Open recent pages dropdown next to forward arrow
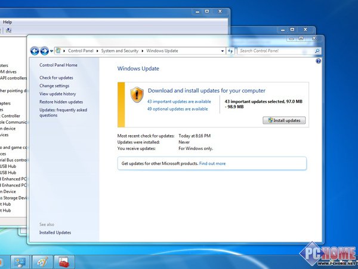The image size is (358, 269). [51, 51]
